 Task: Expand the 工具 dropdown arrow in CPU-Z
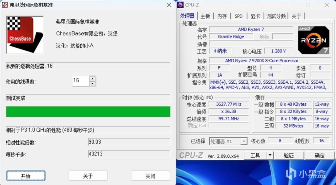click(270, 155)
